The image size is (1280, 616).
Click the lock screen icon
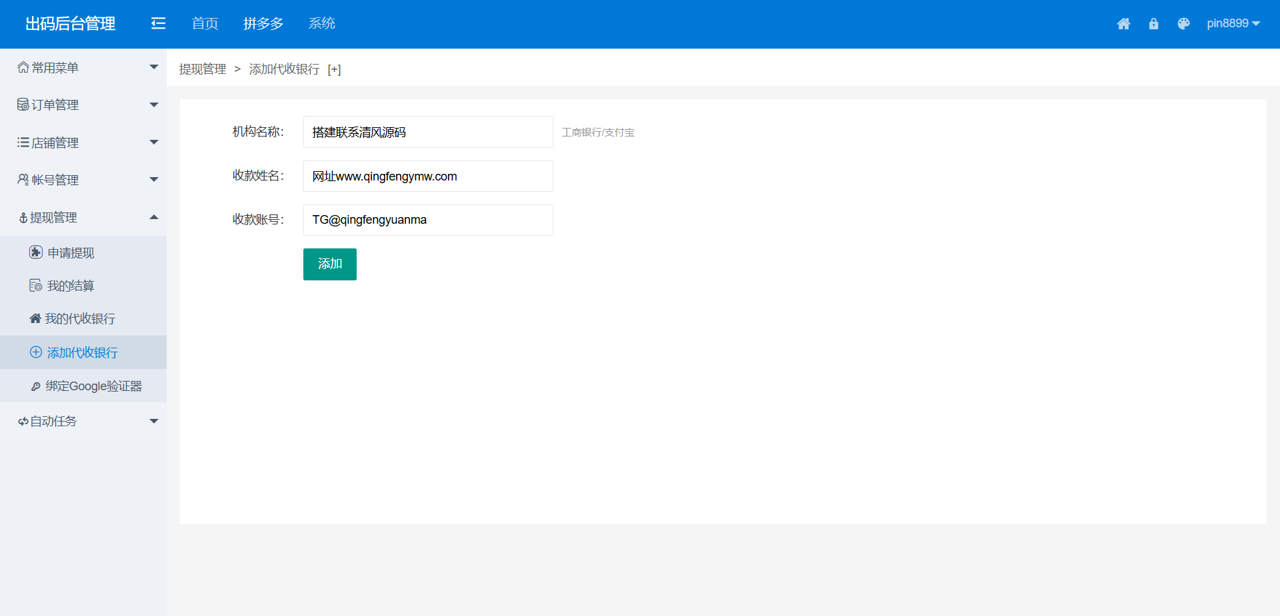coord(1153,24)
